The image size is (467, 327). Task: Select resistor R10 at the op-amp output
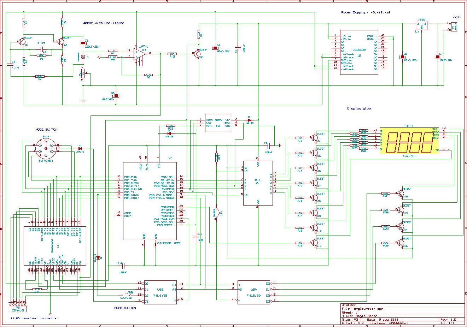(173, 54)
